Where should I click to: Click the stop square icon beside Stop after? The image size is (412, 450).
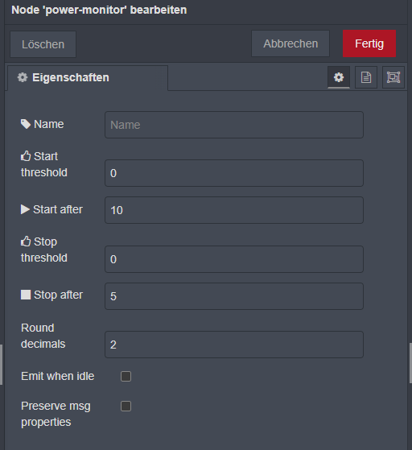26,295
